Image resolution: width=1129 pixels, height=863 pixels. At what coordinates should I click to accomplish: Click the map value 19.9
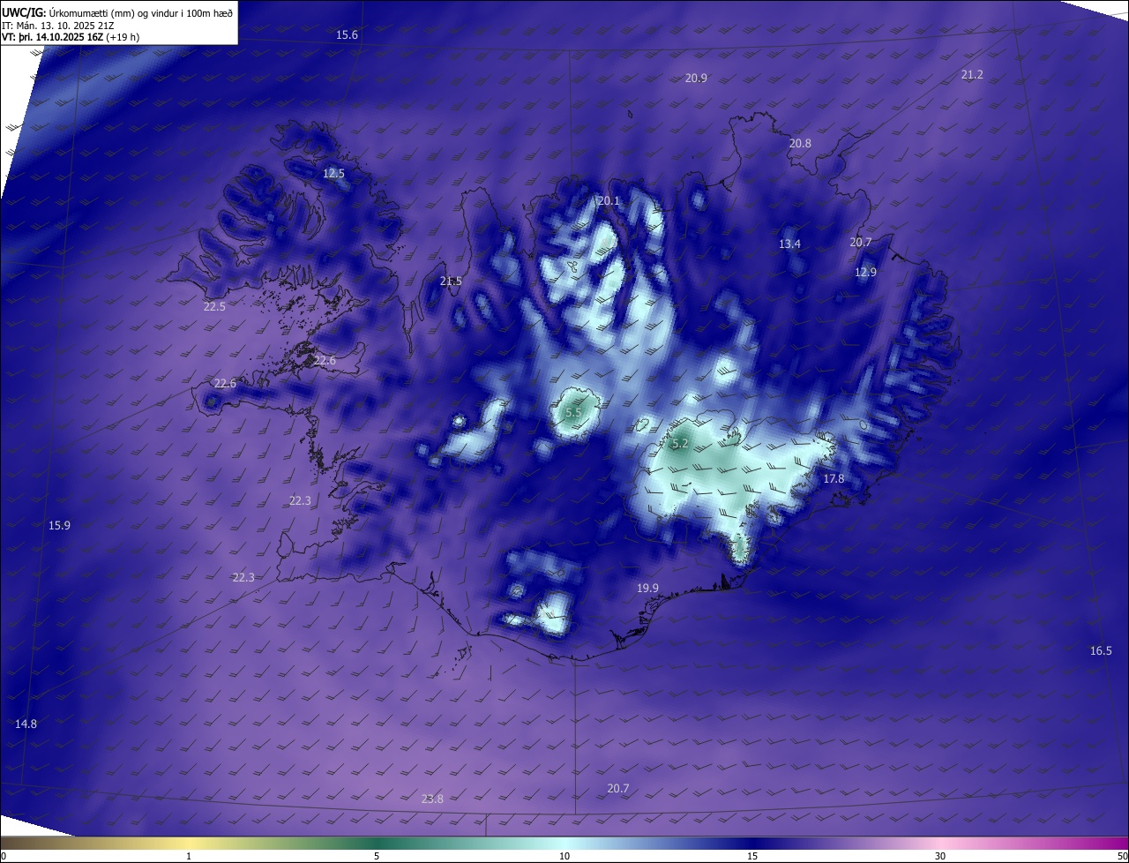click(x=647, y=589)
